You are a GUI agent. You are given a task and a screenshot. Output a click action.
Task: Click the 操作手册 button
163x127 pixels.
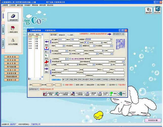pyautogui.click(x=12, y=63)
